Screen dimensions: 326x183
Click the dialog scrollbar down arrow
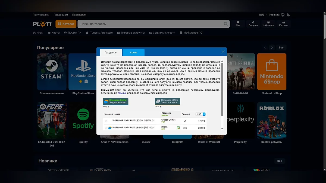point(222,129)
